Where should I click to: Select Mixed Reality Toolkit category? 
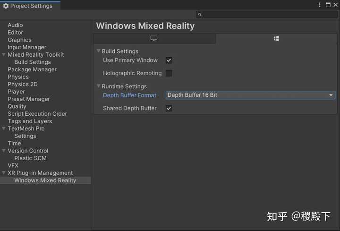point(36,55)
